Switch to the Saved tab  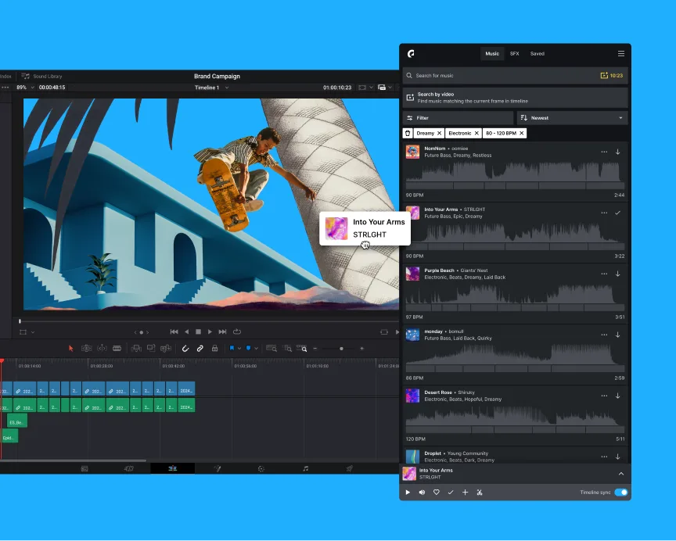[538, 53]
